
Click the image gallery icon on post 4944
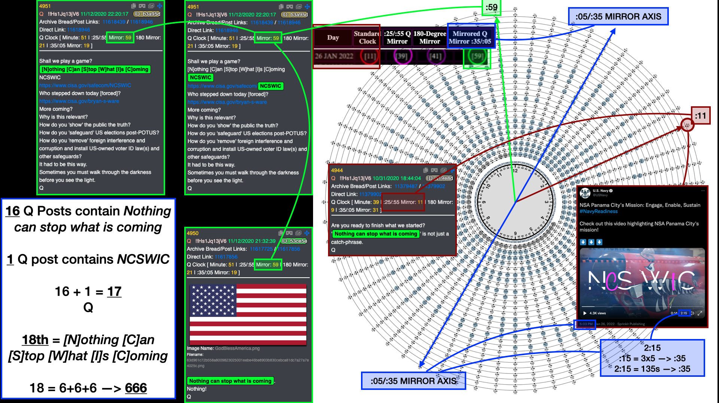click(443, 170)
